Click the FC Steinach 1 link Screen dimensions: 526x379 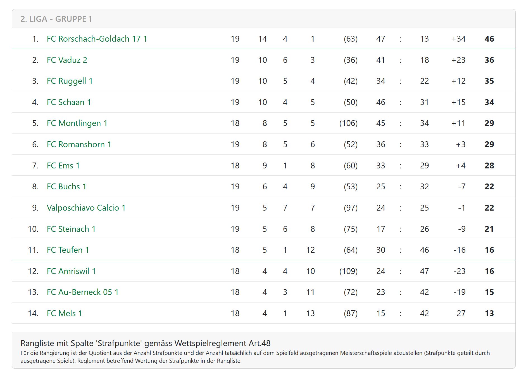click(71, 229)
